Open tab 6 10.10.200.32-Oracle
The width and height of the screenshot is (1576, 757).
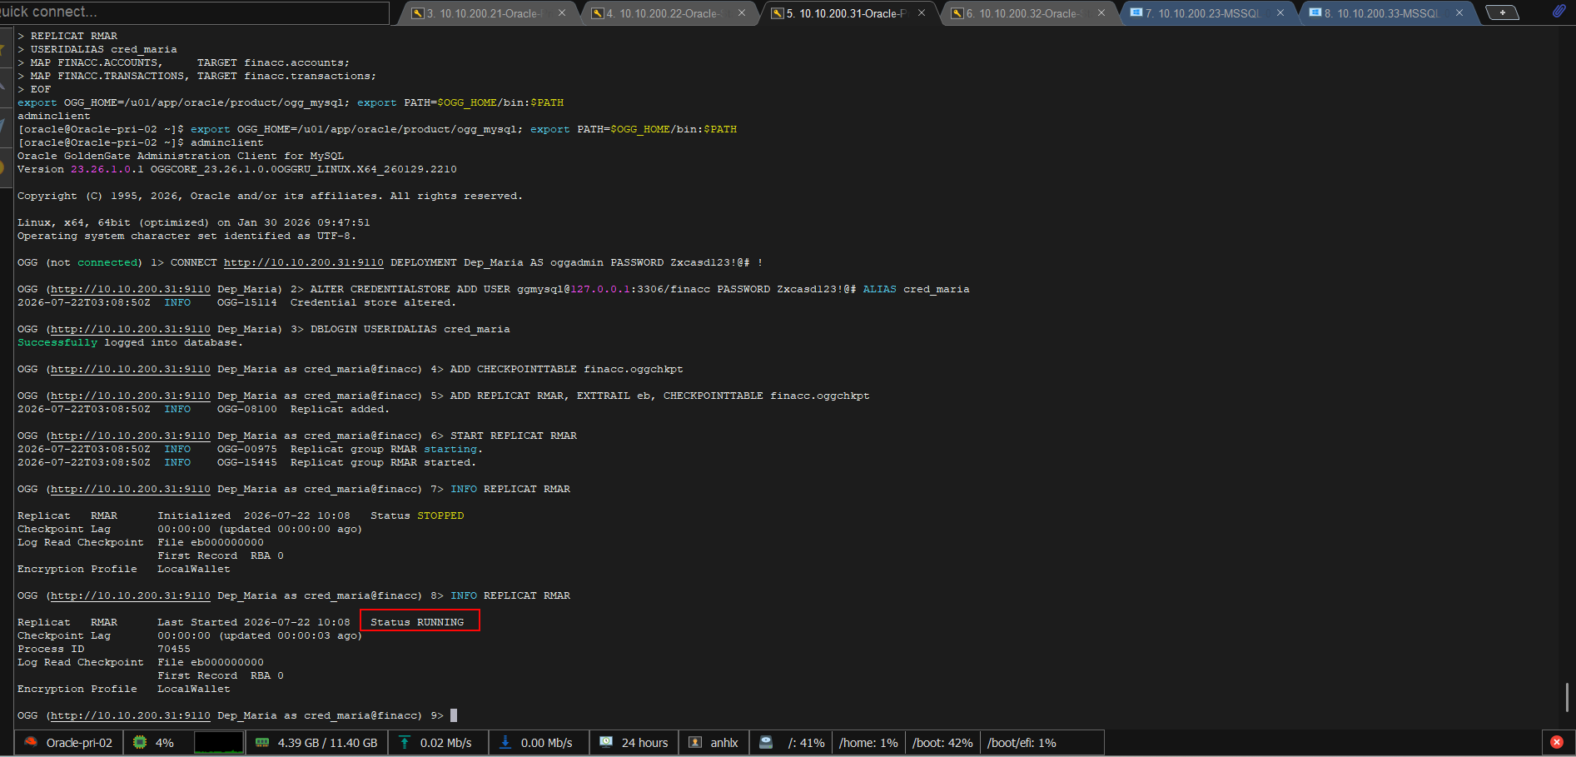click(x=1027, y=13)
